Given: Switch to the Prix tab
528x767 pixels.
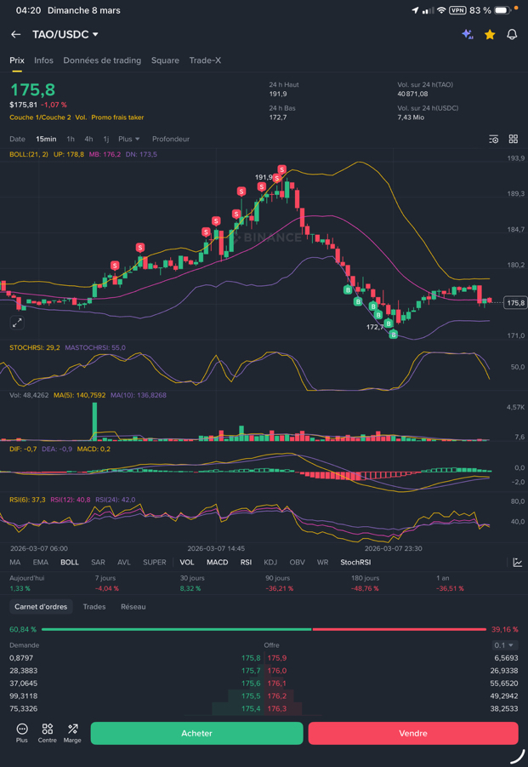Looking at the screenshot, I should [17, 60].
